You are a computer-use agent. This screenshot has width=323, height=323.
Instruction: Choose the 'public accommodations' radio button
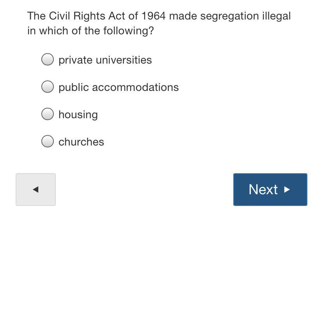pyautogui.click(x=48, y=87)
